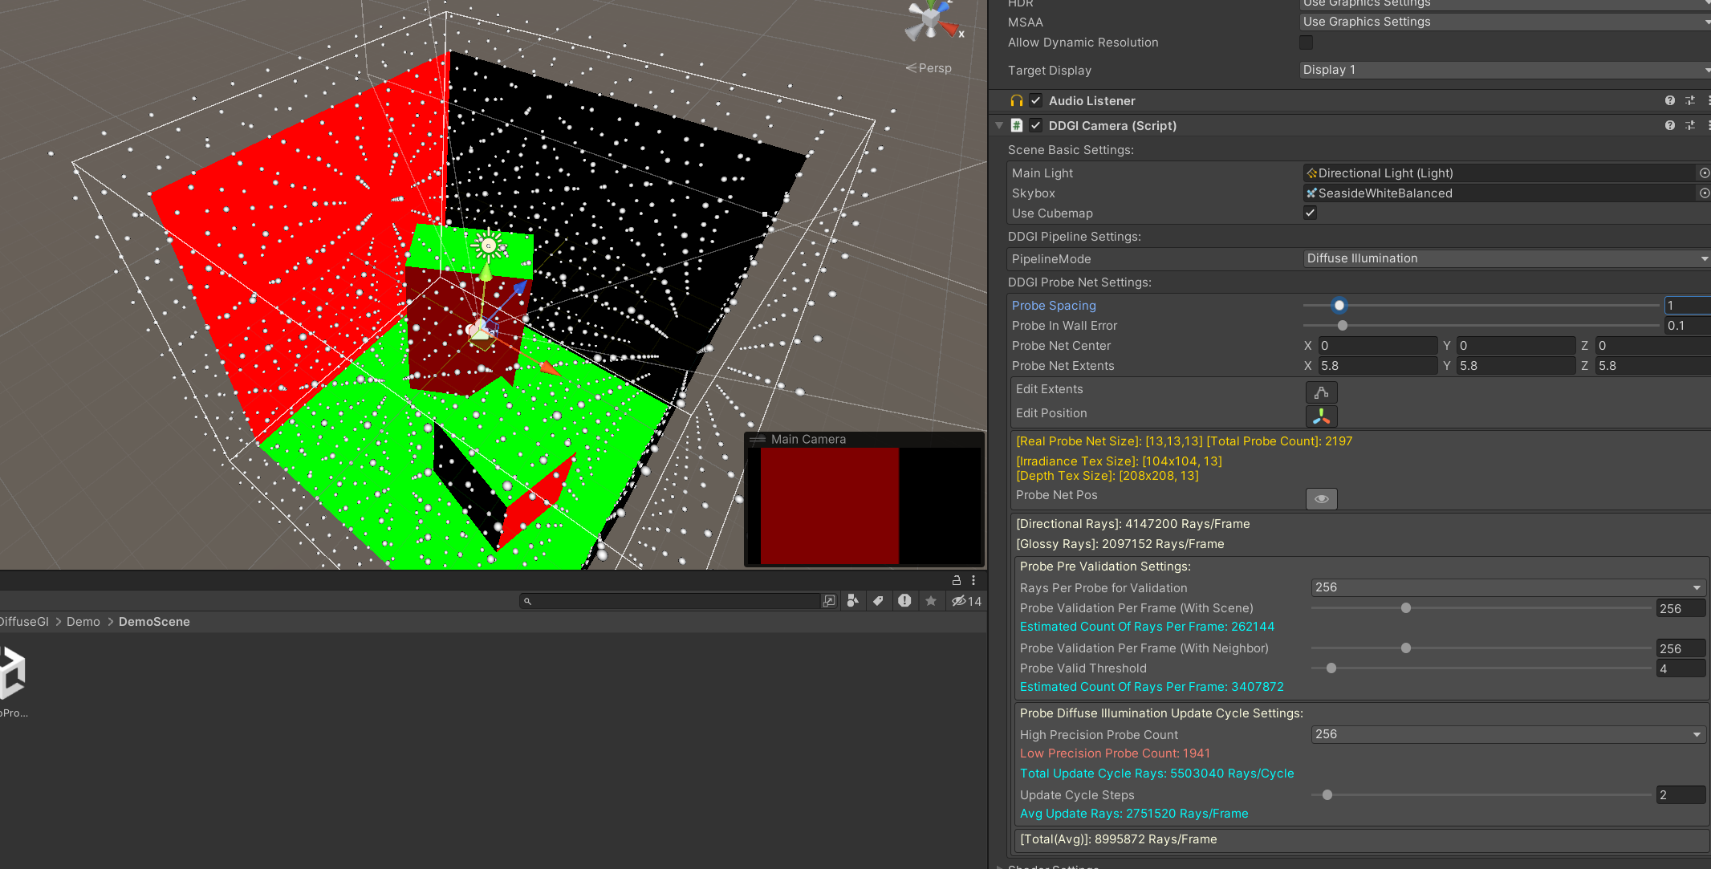Screen dimensions: 1711x869
Task: Open DemoScene breadcrumb folder
Action: click(154, 622)
